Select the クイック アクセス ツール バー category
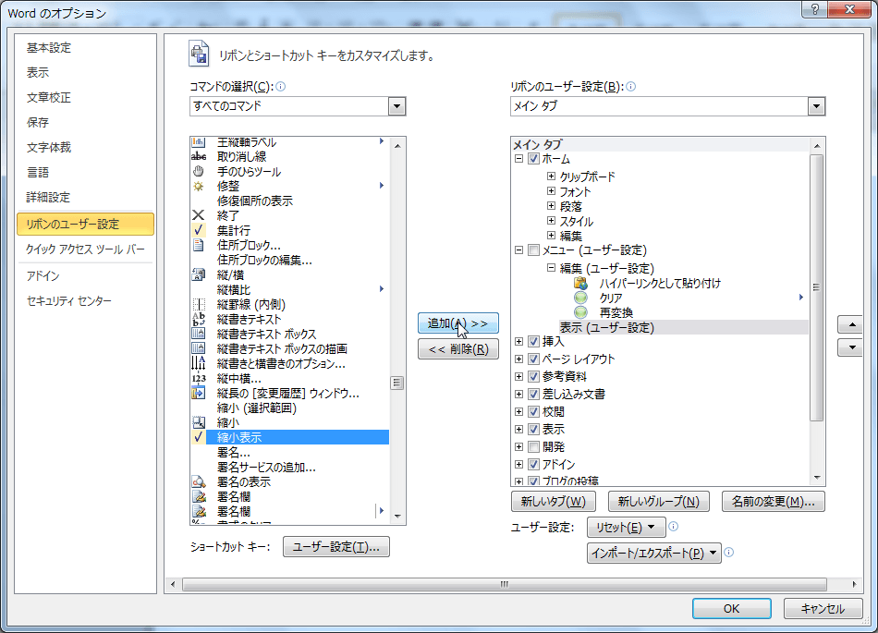This screenshot has height=633, width=878. click(85, 250)
